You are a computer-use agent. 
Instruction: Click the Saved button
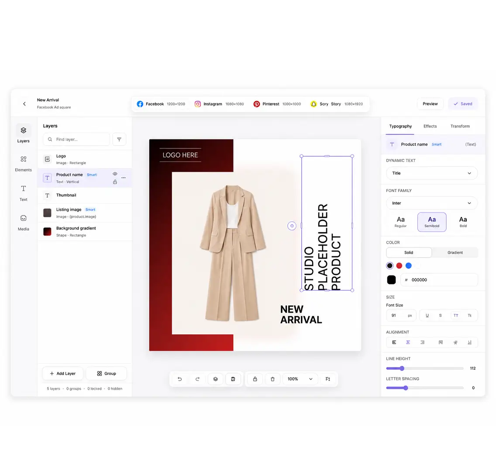tap(462, 104)
